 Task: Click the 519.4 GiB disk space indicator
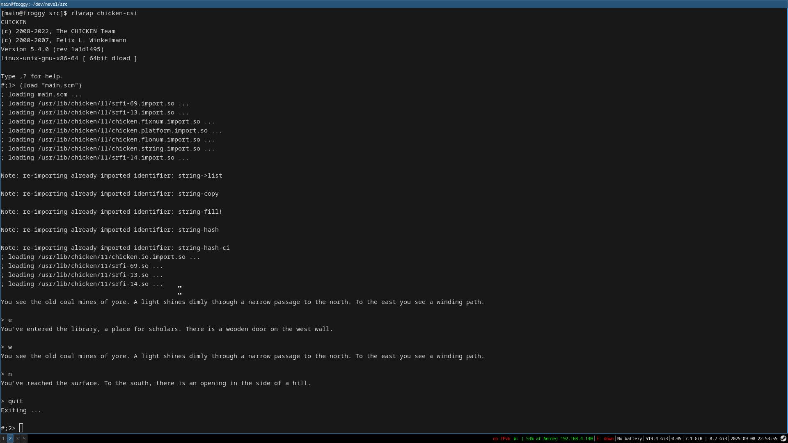coord(656,438)
